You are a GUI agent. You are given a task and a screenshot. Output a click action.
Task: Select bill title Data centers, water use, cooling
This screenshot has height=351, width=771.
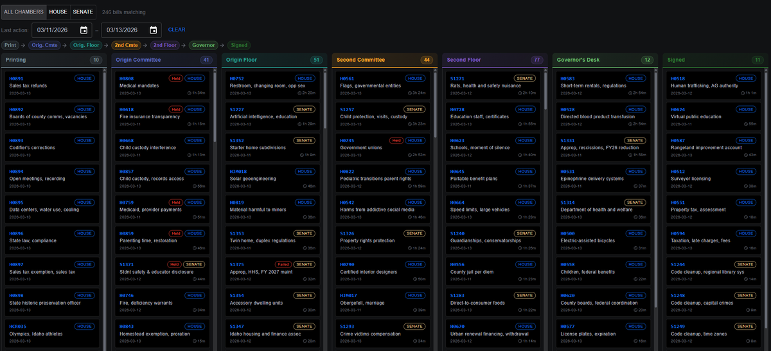(x=44, y=209)
